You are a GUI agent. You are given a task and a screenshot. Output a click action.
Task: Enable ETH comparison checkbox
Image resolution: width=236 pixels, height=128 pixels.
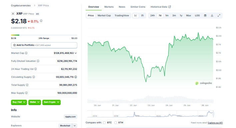116,123
